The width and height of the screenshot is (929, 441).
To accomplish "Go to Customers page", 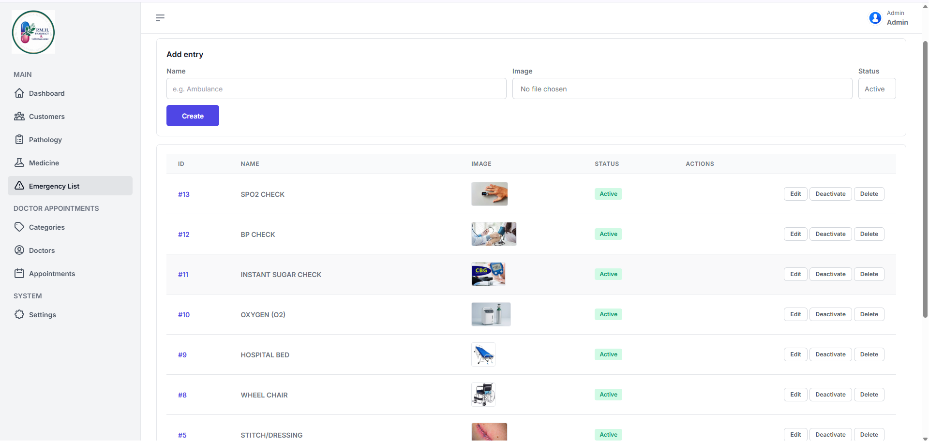I will pos(70,116).
